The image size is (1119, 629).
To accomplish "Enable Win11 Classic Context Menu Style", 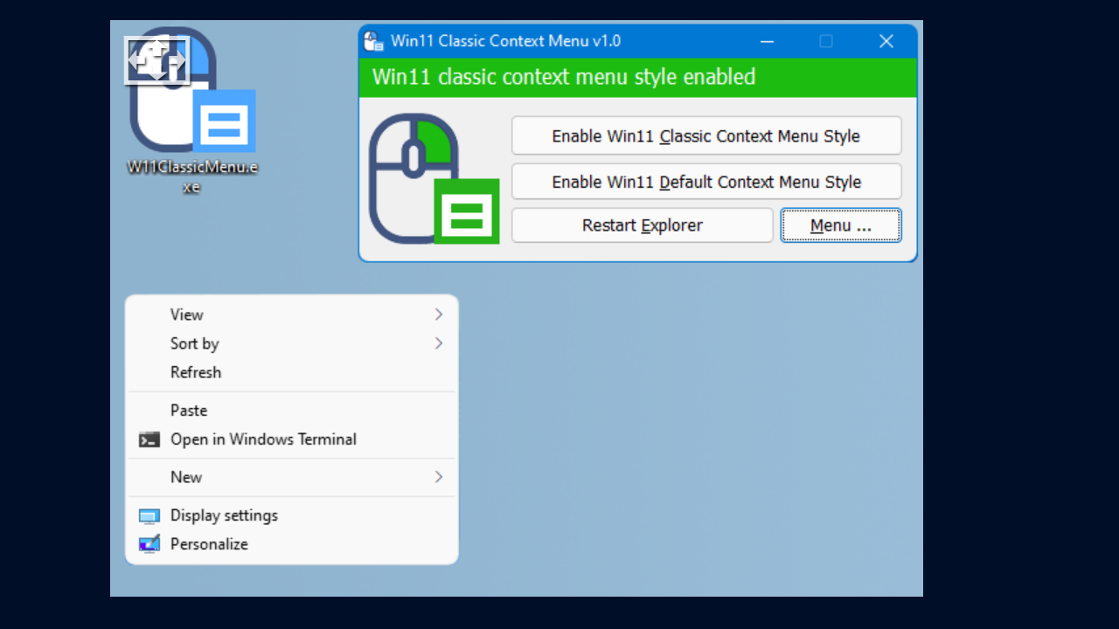I will 705,135.
